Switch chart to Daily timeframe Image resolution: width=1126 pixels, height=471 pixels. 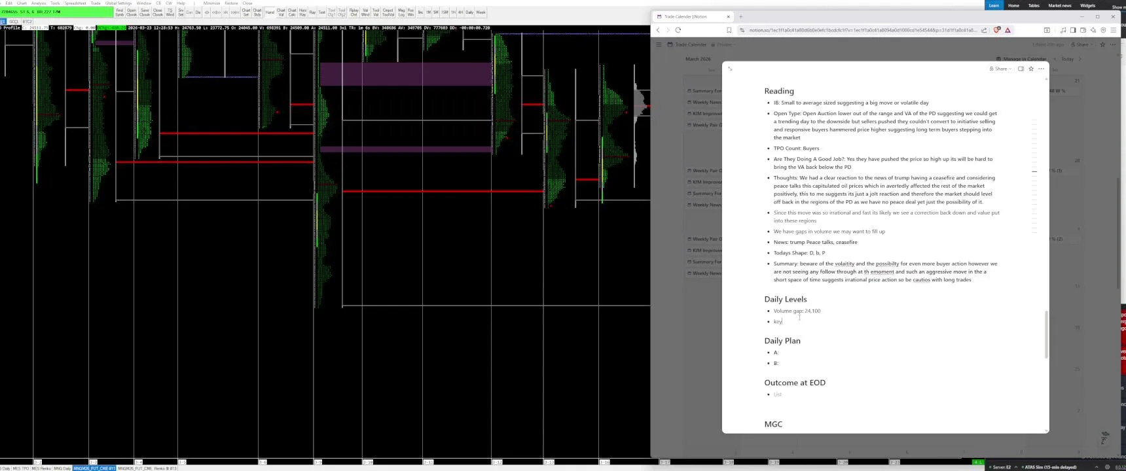tap(469, 12)
